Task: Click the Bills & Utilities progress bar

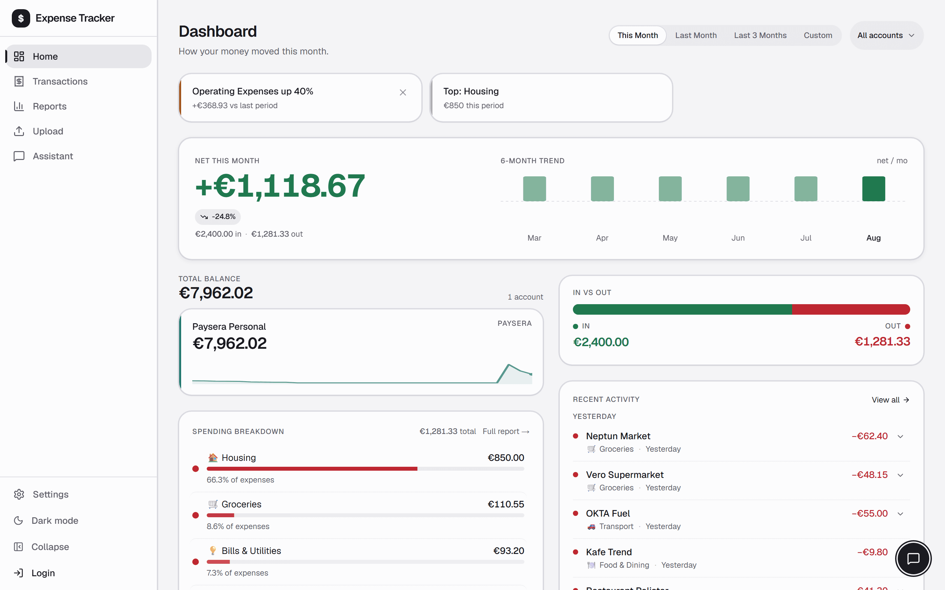Action: point(365,562)
